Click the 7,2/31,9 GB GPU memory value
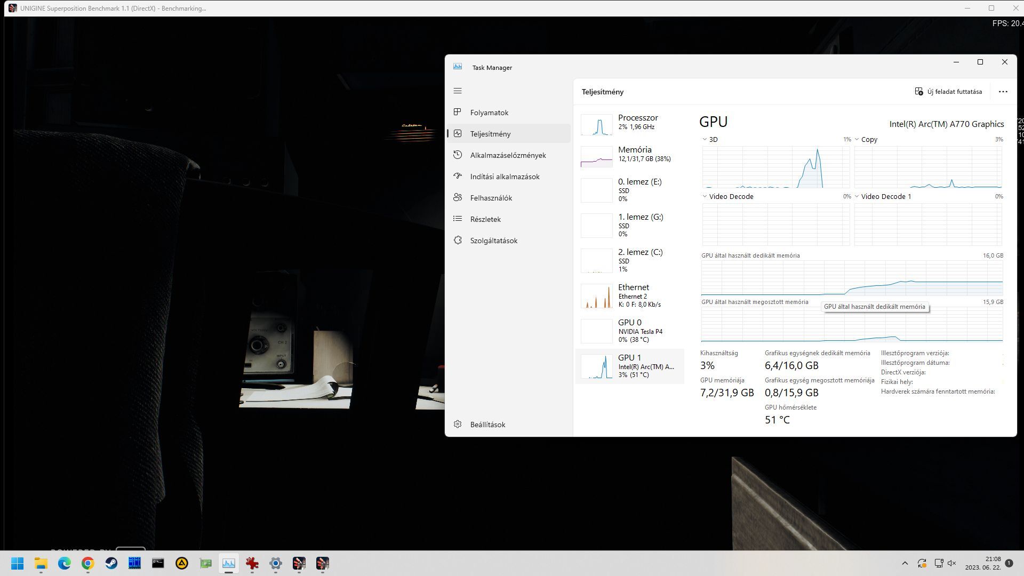The width and height of the screenshot is (1024, 576). tap(727, 393)
